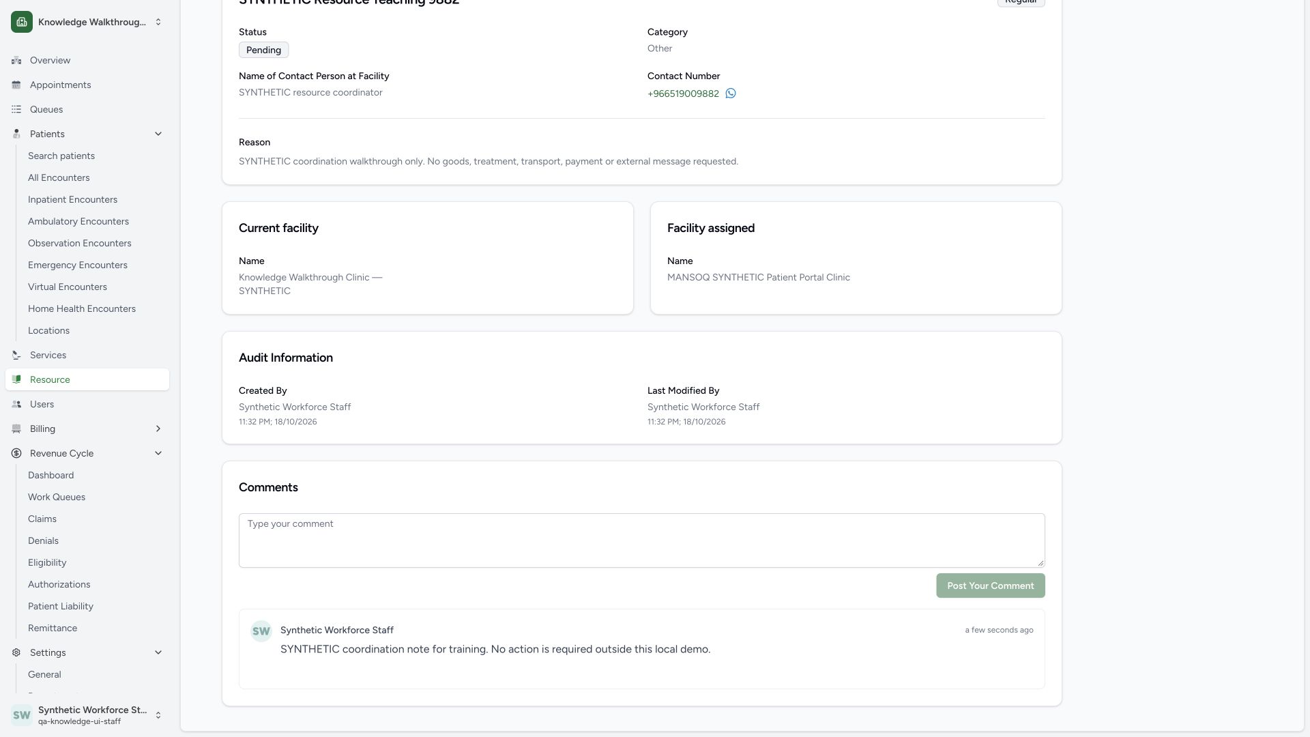Click the Patients person icon
Viewport: 1310px width, 737px height.
click(16, 134)
